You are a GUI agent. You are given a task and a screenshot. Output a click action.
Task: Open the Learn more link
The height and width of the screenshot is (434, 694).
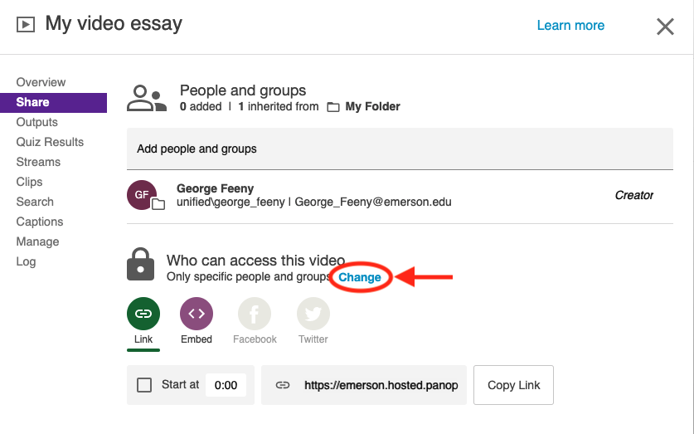tap(570, 26)
